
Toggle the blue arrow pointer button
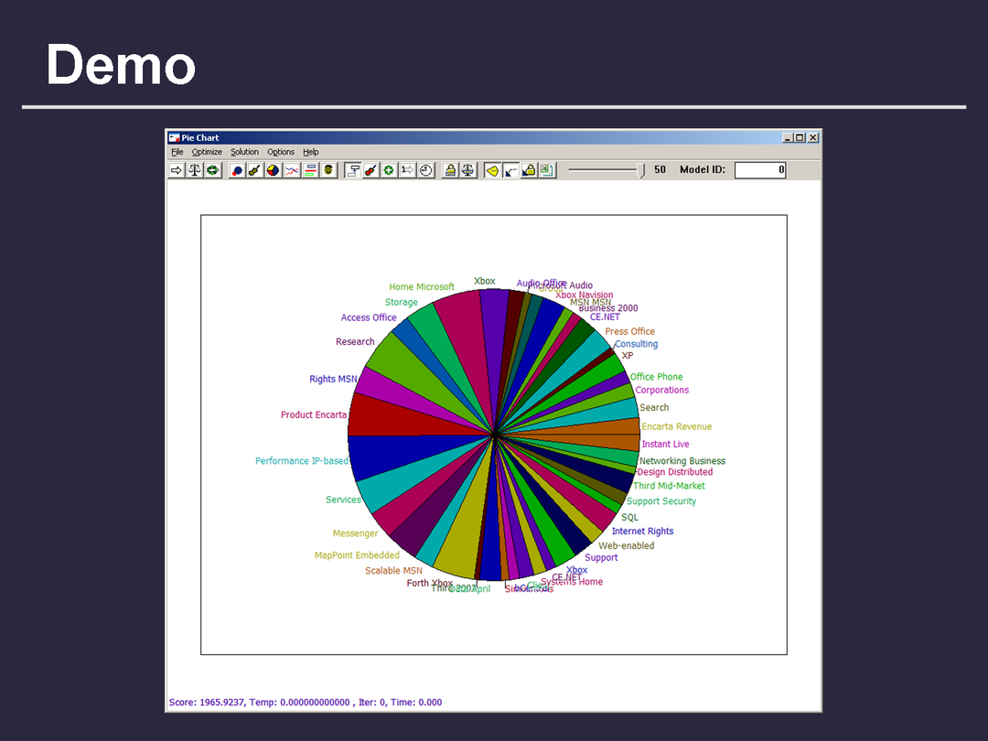(x=510, y=170)
